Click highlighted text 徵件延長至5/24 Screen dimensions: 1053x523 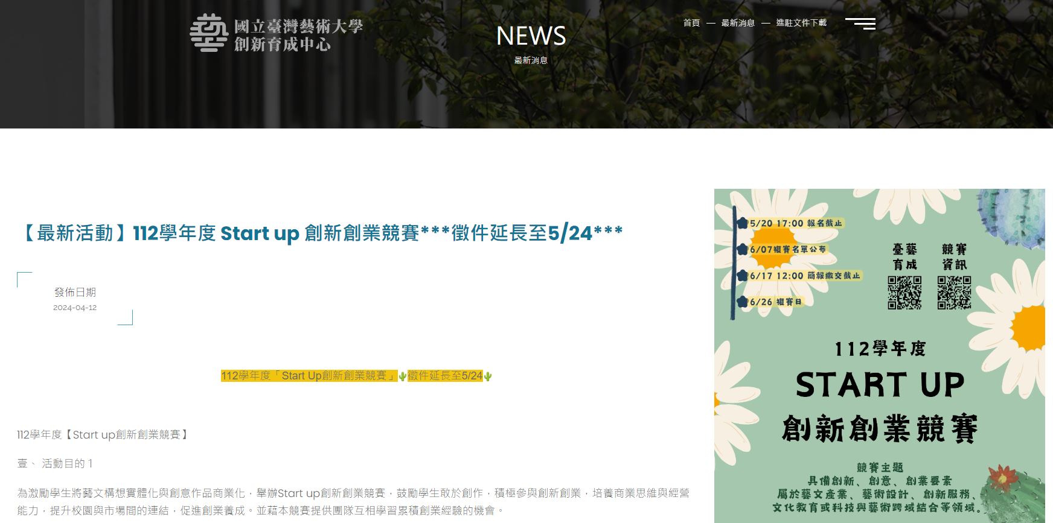(445, 376)
